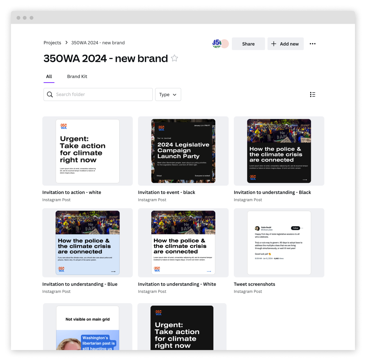Switch to list view layout
The height and width of the screenshot is (361, 366).
click(x=313, y=94)
